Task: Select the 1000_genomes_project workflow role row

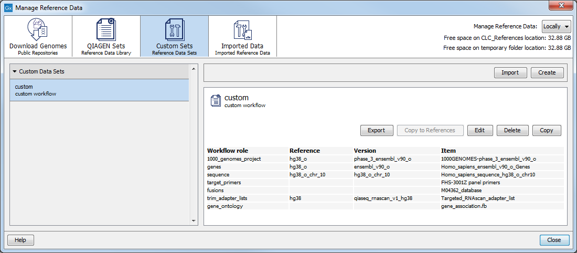Action: pyautogui.click(x=233, y=159)
